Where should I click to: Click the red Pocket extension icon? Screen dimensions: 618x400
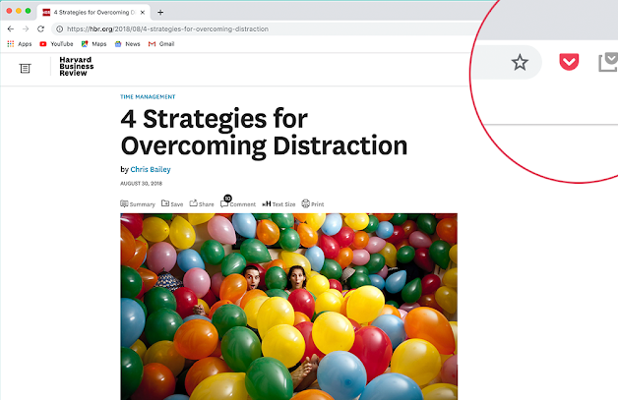click(x=569, y=62)
